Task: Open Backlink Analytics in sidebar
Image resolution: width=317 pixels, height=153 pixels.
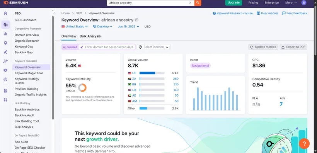Action: coord(27,110)
